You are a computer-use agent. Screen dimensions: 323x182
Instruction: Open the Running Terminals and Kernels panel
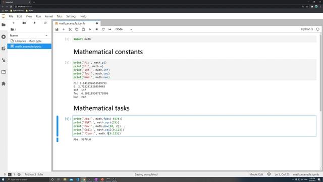(4, 37)
